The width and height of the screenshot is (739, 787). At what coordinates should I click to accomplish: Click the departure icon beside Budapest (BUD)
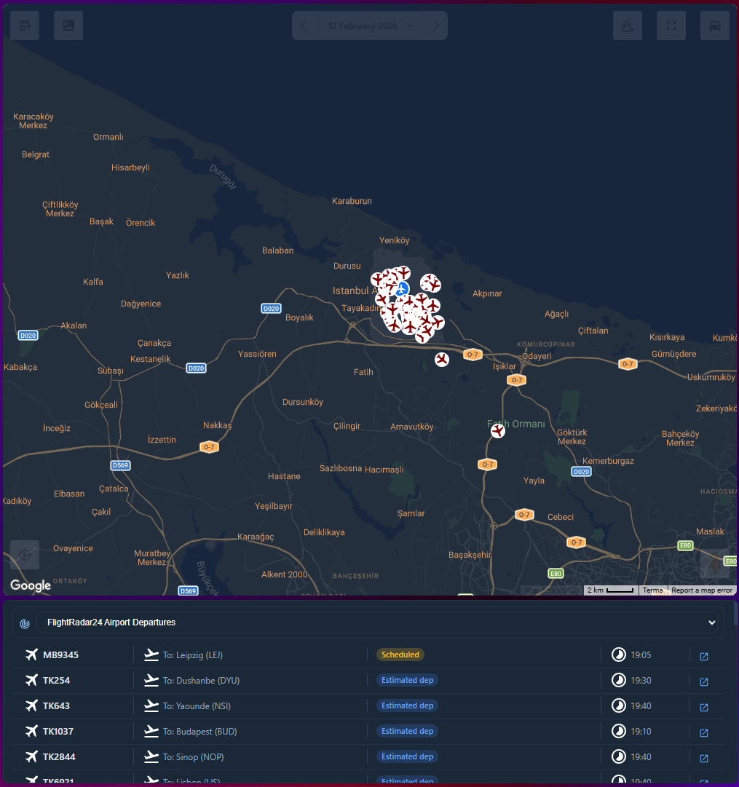point(151,731)
